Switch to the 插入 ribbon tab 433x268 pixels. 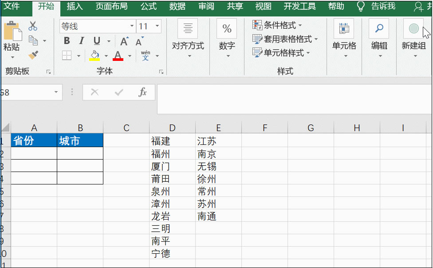(x=74, y=6)
